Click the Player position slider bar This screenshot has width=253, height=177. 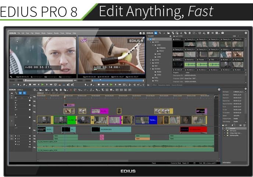49,80
